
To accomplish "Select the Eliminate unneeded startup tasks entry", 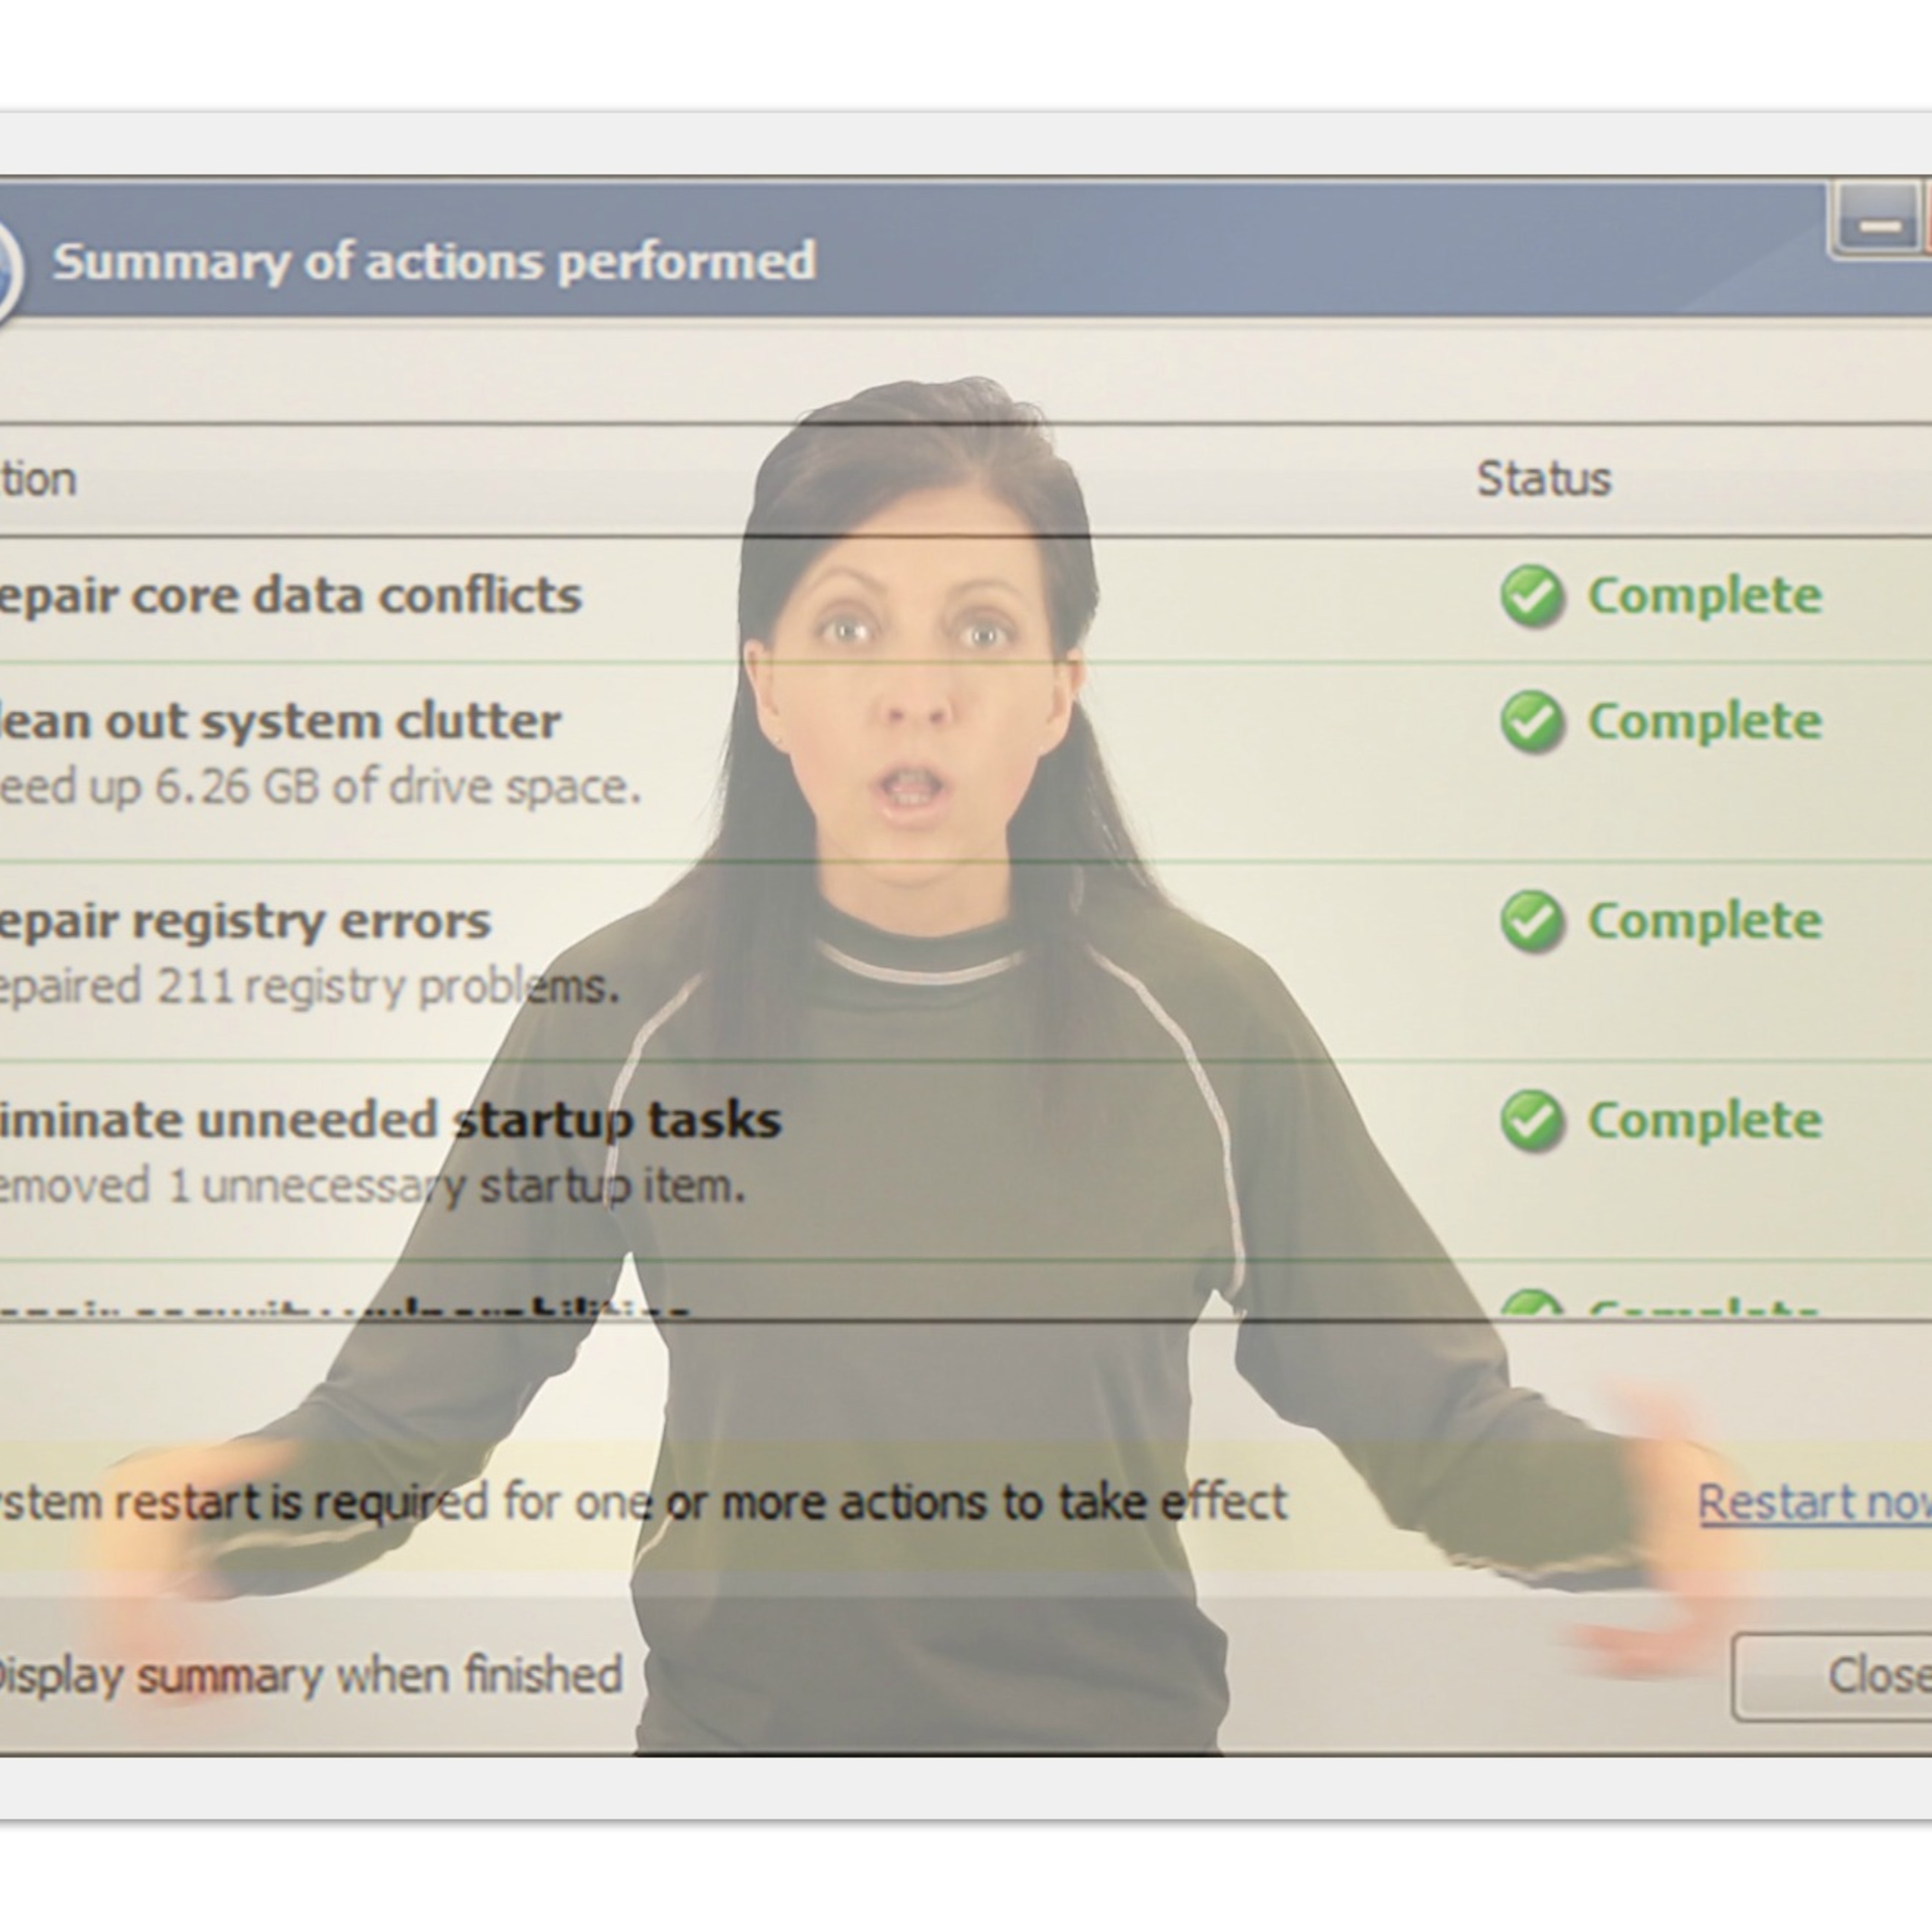I will (x=390, y=1120).
